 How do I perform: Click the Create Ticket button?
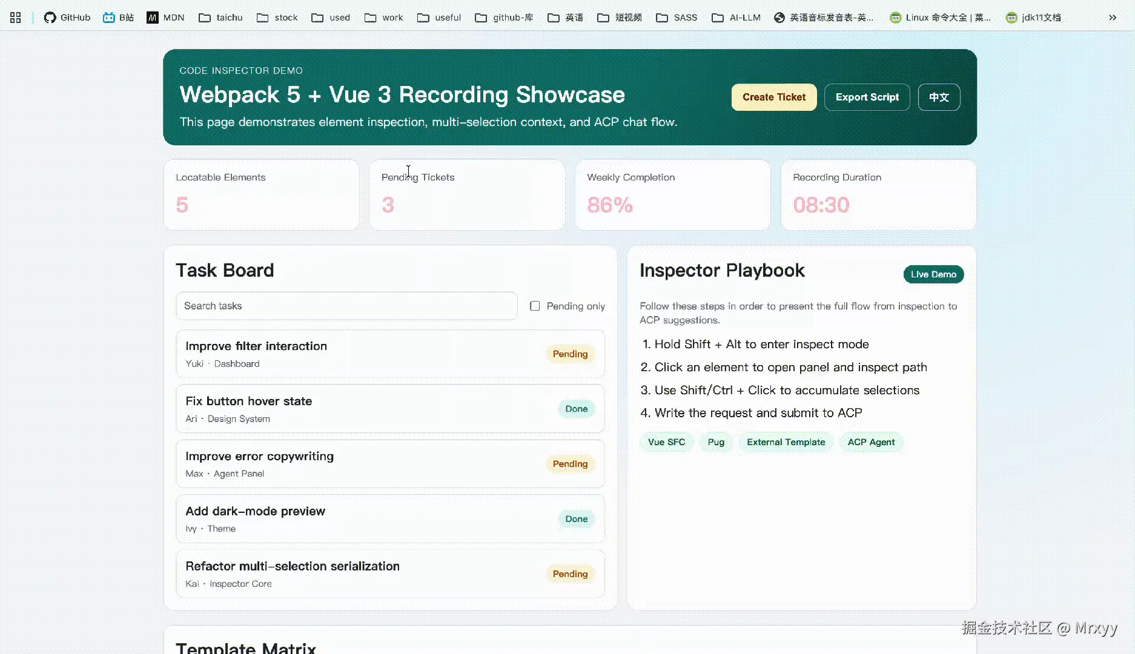pyautogui.click(x=774, y=97)
